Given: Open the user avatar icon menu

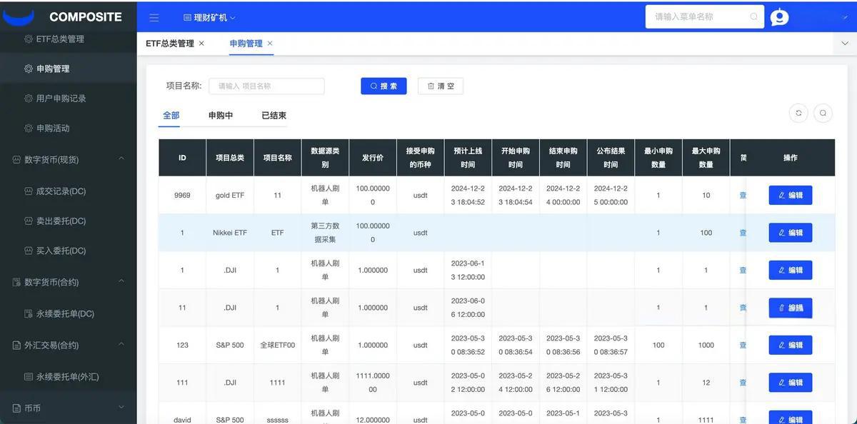Looking at the screenshot, I should 780,17.
